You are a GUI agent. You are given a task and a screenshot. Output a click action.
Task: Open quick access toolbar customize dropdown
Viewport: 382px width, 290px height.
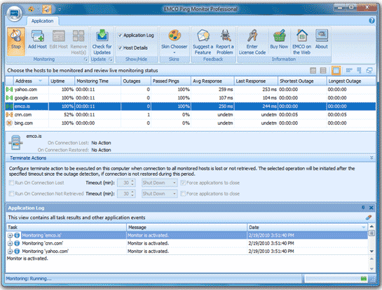coord(60,10)
